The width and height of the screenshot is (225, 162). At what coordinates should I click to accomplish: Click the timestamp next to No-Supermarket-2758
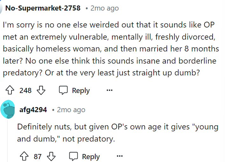pos(104,8)
